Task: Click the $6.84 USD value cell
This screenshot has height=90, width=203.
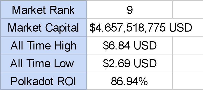Action: click(130, 45)
